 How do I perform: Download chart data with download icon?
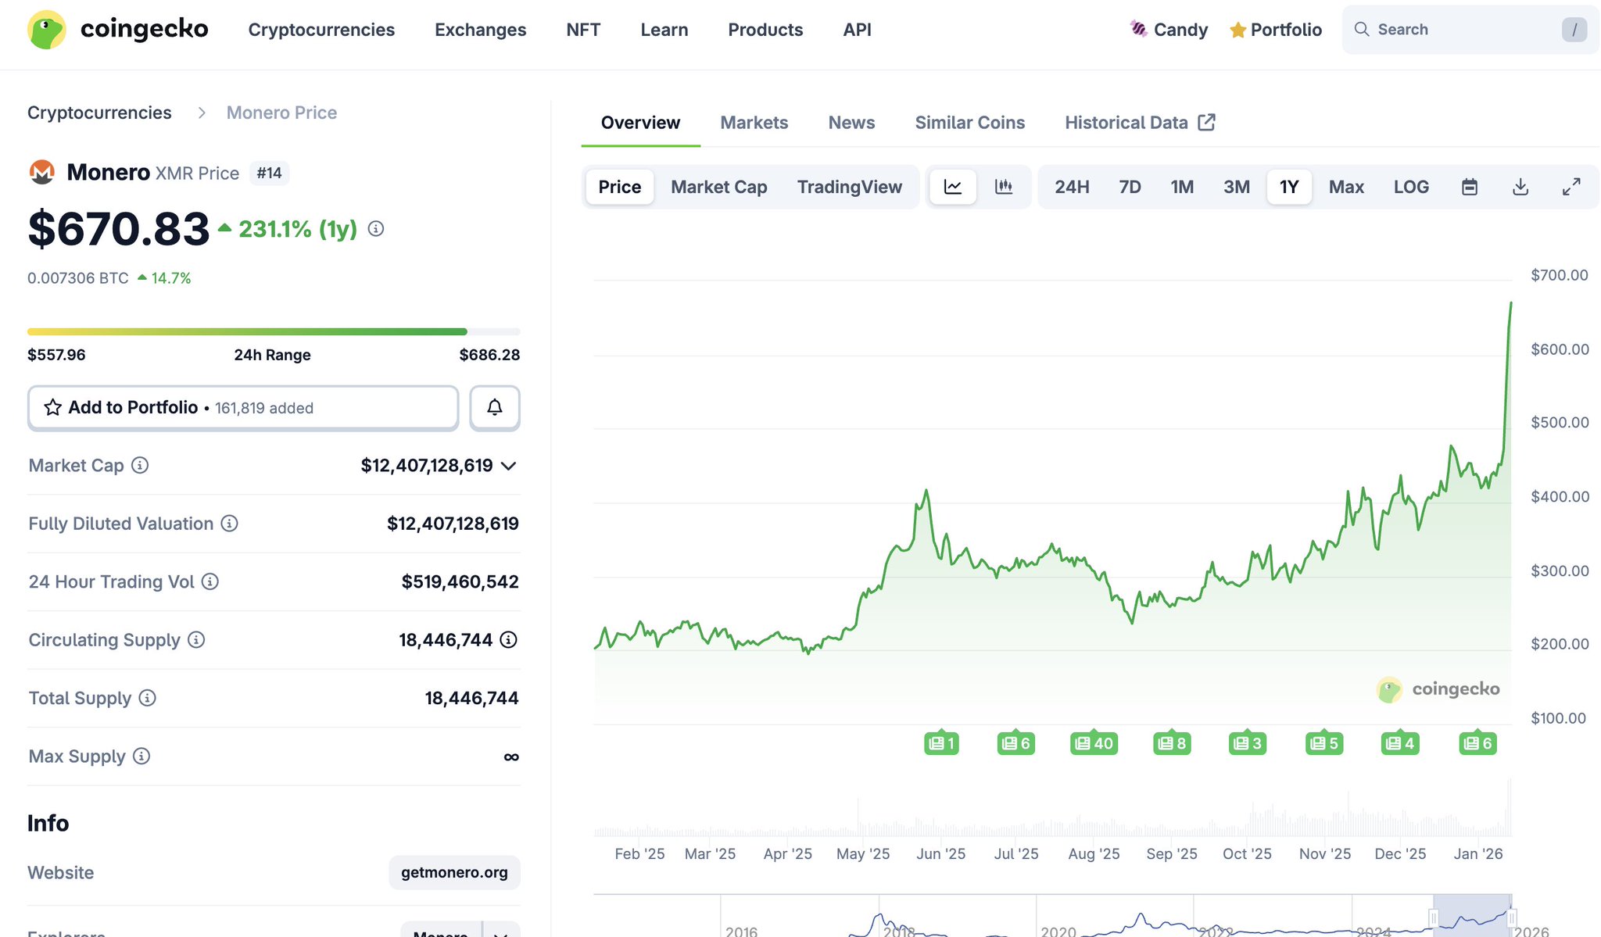(1520, 187)
